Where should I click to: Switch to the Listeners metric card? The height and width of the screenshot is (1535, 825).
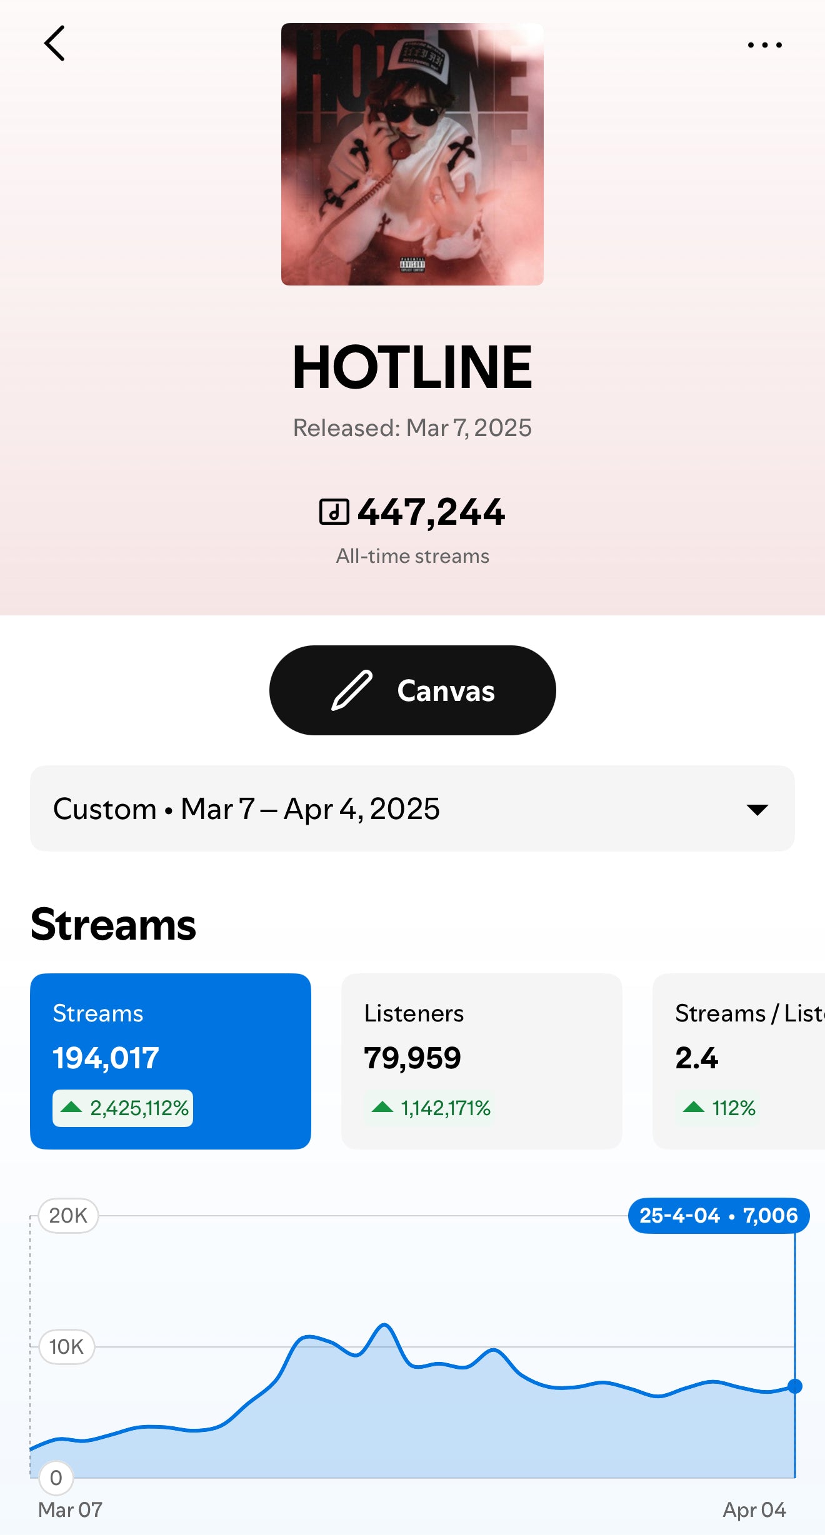coord(481,1061)
